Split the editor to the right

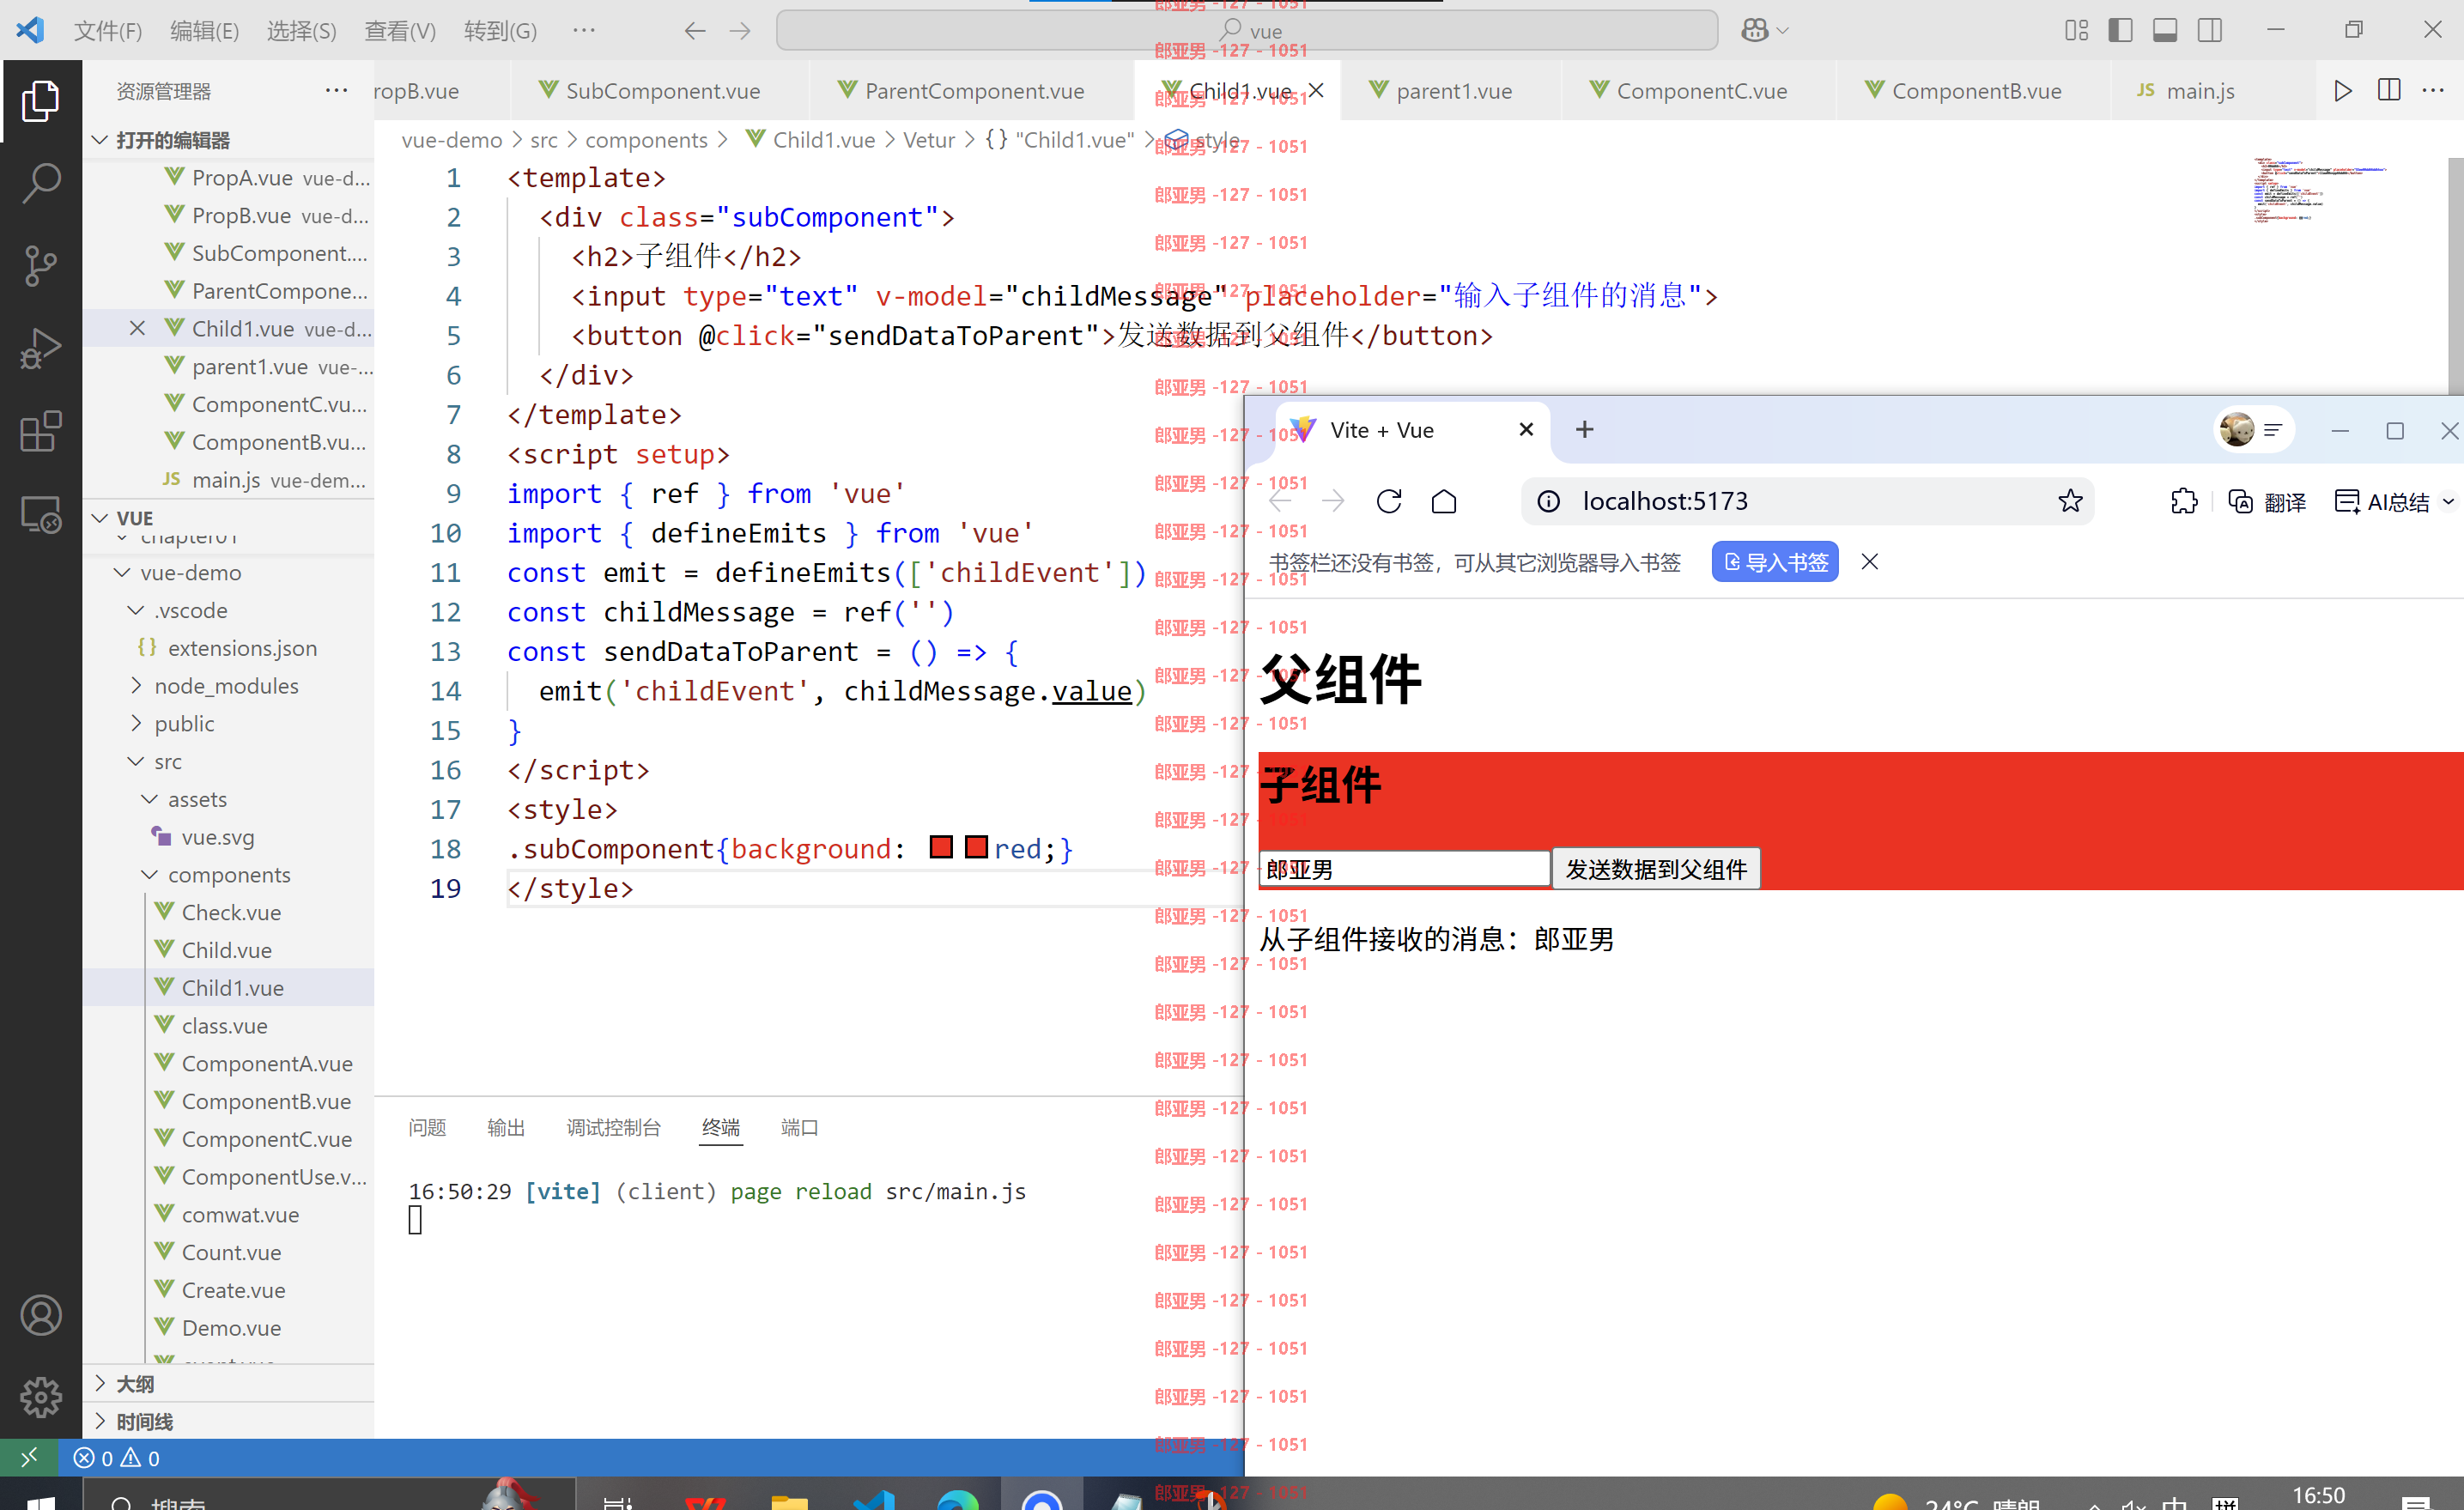2389,90
